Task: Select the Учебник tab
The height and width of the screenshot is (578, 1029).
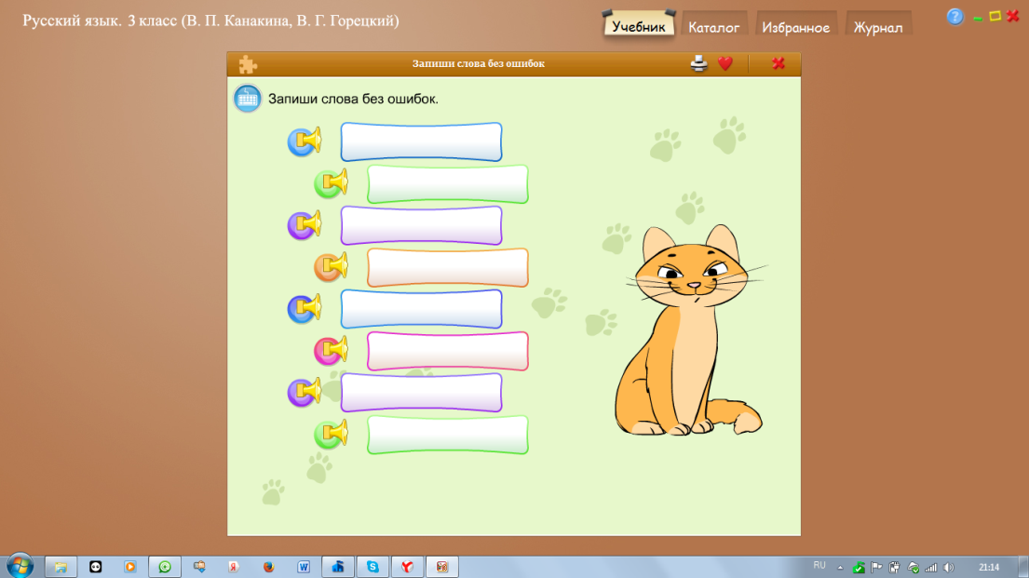Action: (639, 25)
